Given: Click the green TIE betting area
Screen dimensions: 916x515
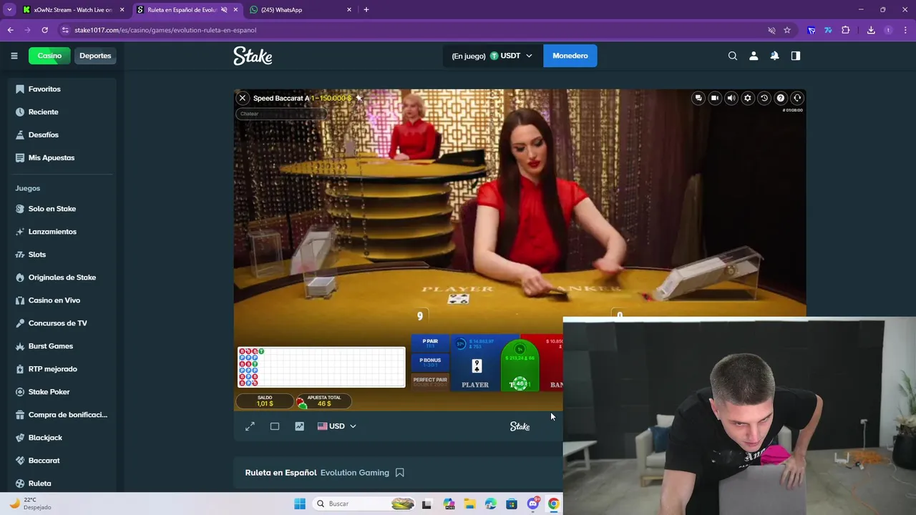Looking at the screenshot, I should pos(520,365).
